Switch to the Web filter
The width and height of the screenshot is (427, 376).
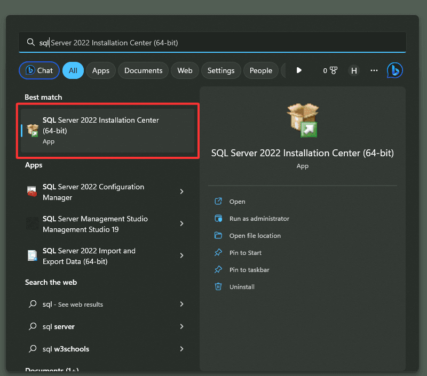coord(185,70)
